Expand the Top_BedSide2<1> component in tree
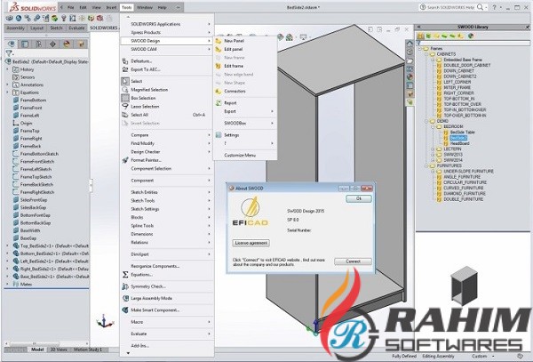The height and width of the screenshot is (362, 533). 7,245
